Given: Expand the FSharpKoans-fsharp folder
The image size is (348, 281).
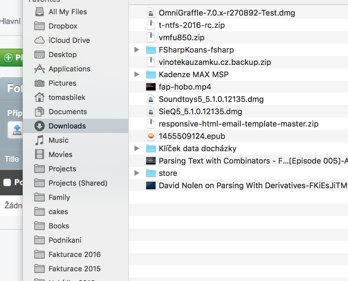Looking at the screenshot, I should point(137,50).
